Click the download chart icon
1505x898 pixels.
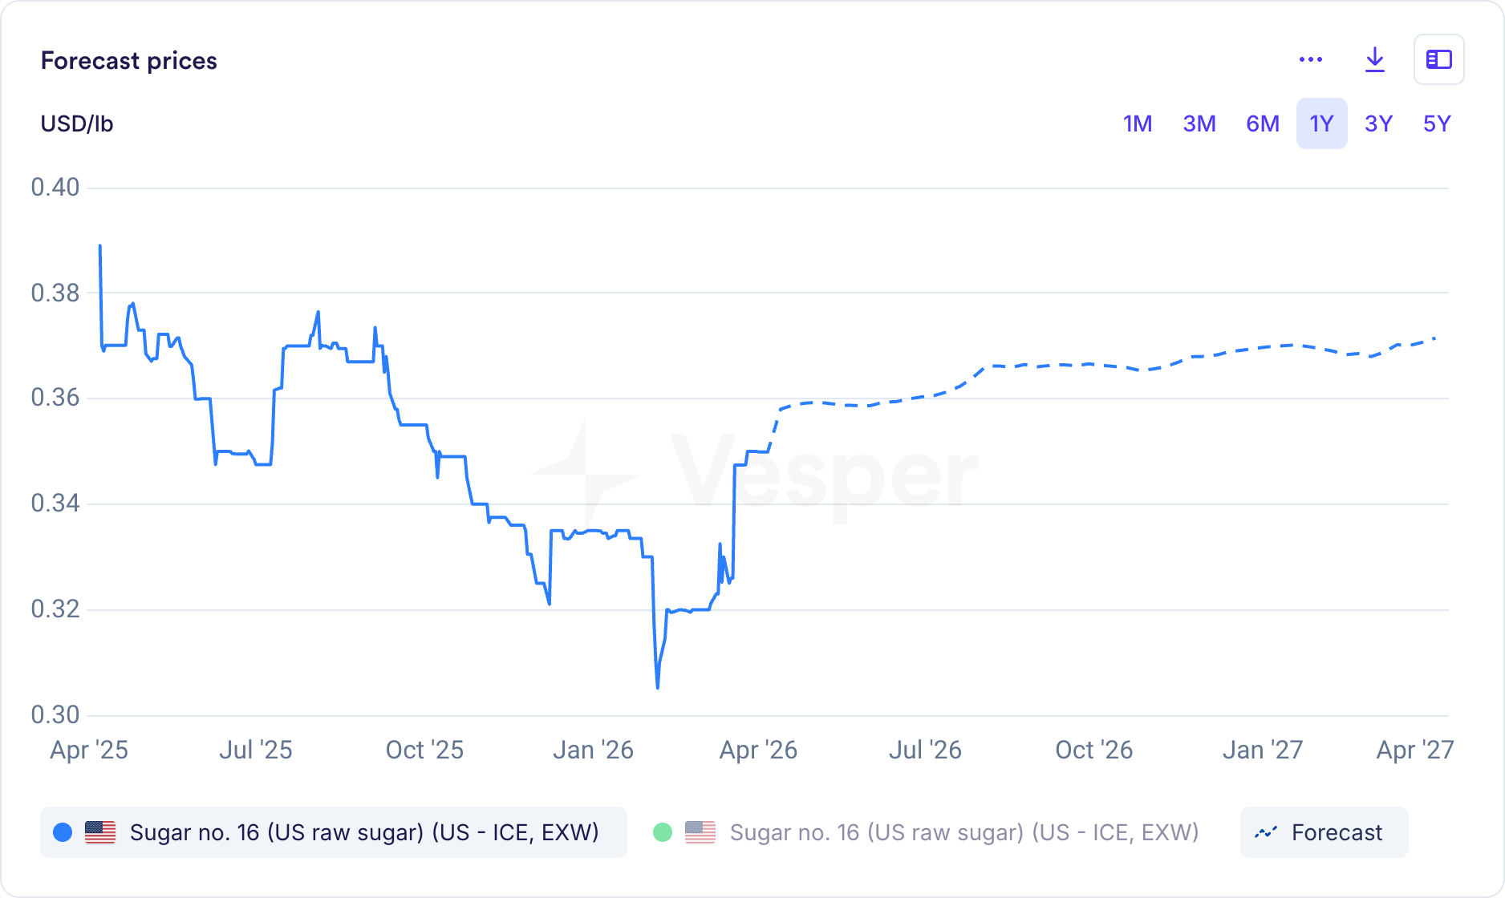(1375, 59)
